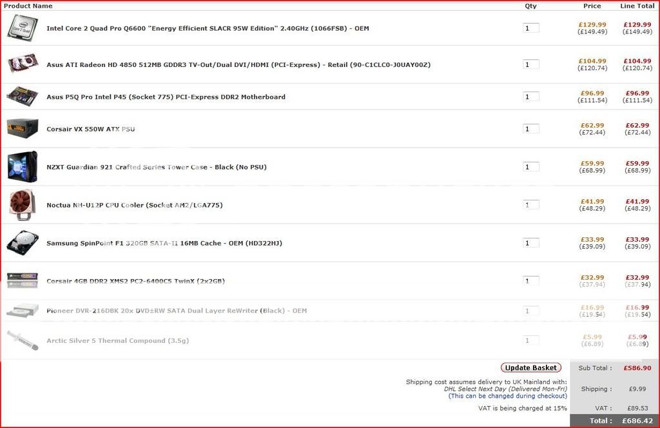Click the quantity field for Asus Radeon HD 4850
Screen dimensions: 660x428
(x=531, y=64)
